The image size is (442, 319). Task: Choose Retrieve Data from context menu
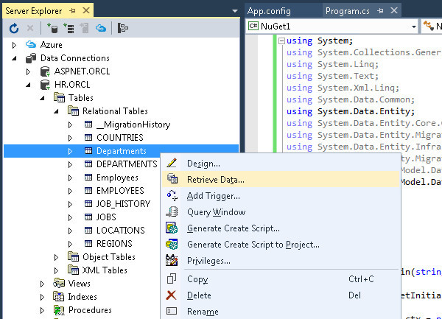point(215,179)
